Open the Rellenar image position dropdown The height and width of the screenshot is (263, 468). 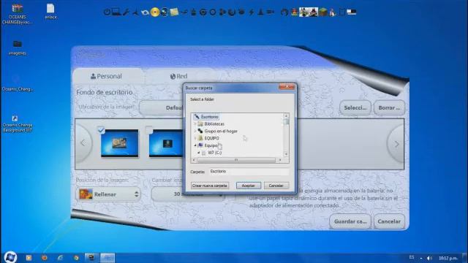(x=108, y=194)
